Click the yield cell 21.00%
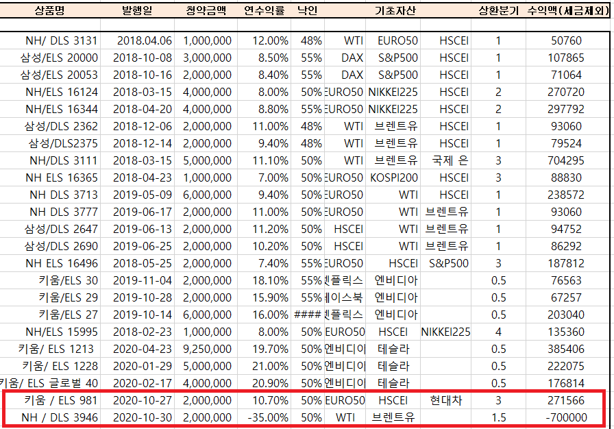614x429 pixels. click(264, 367)
